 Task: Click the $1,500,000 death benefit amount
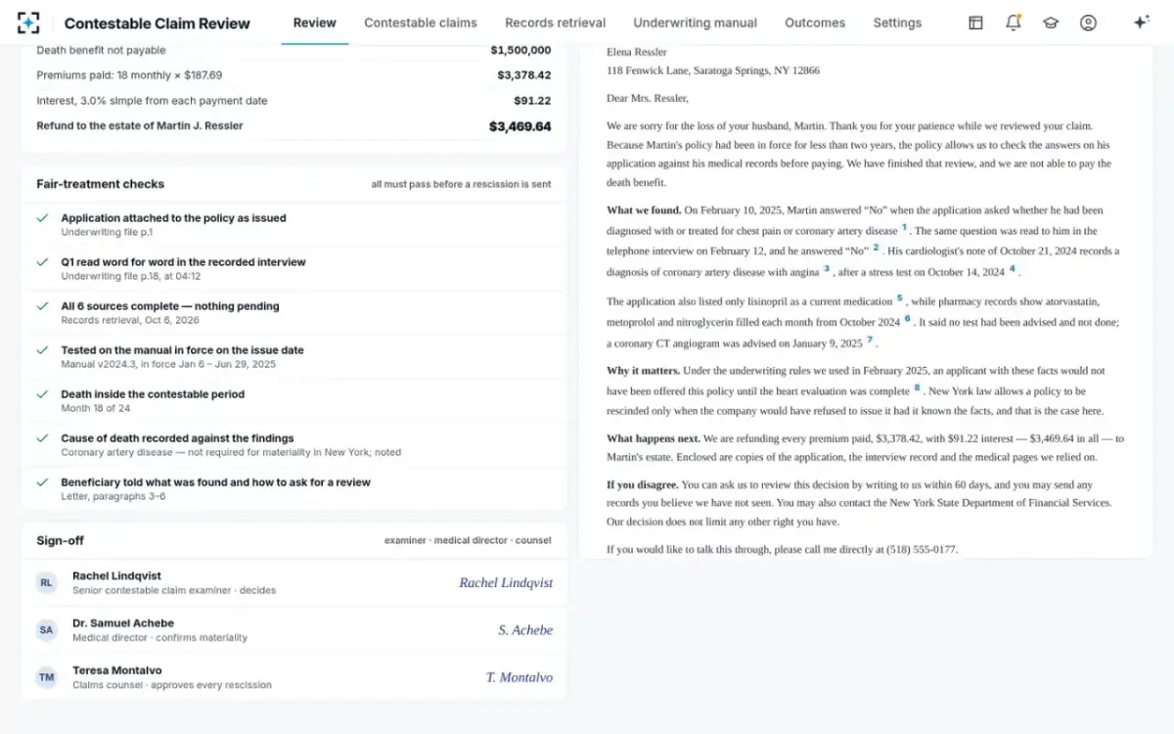(520, 50)
